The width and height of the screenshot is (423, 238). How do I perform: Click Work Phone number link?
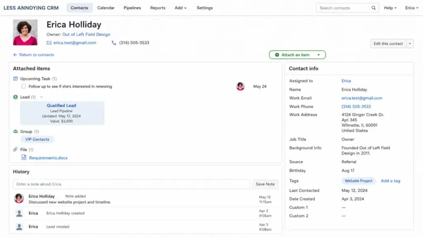[x=356, y=107]
